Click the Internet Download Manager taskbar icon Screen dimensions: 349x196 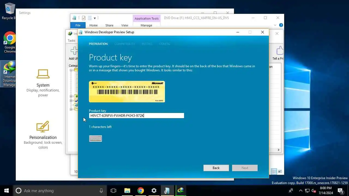point(180,191)
